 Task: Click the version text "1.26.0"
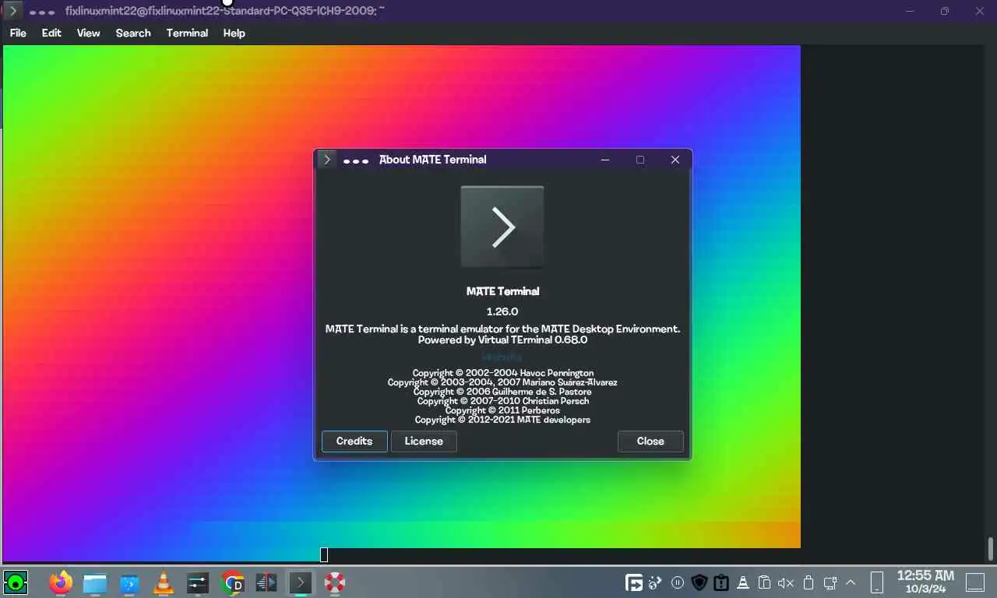502,311
